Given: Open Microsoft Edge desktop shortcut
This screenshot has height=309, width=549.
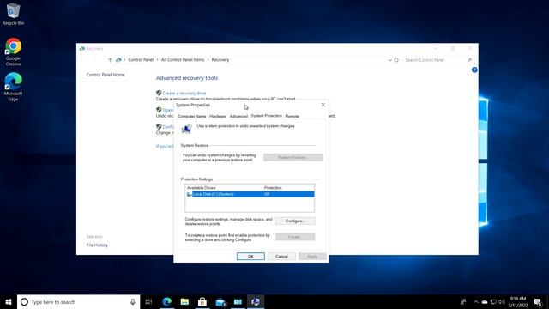Looking at the screenshot, I should 13,87.
